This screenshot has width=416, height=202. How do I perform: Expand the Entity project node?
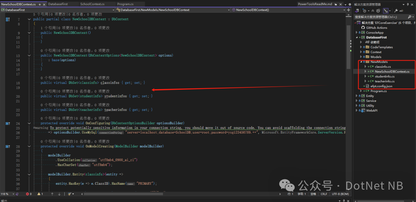(x=357, y=96)
